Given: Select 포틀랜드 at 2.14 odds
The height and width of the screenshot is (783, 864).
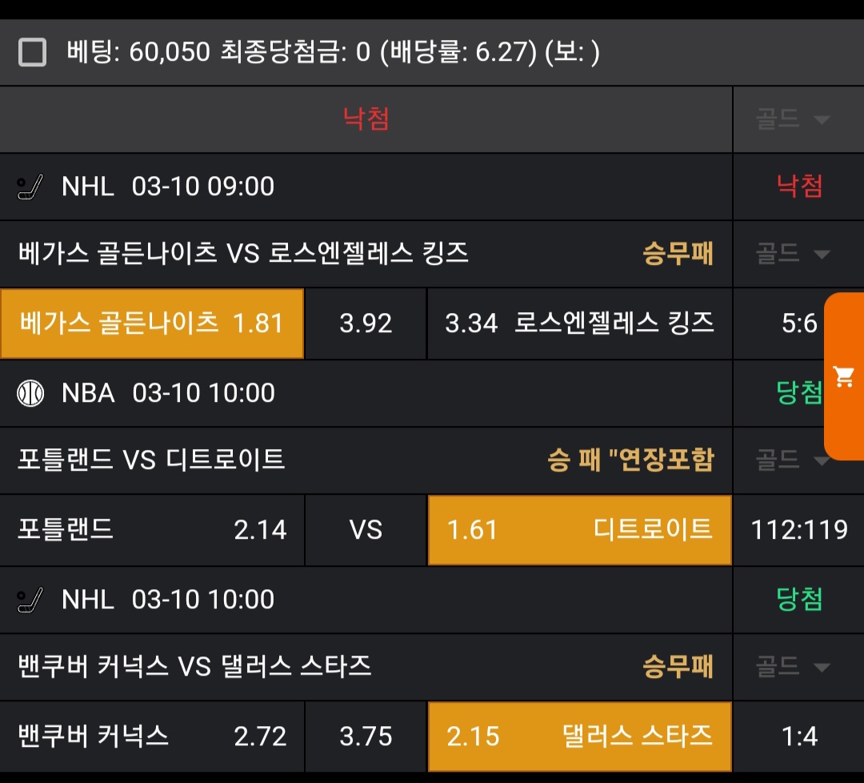Looking at the screenshot, I should 152,530.
